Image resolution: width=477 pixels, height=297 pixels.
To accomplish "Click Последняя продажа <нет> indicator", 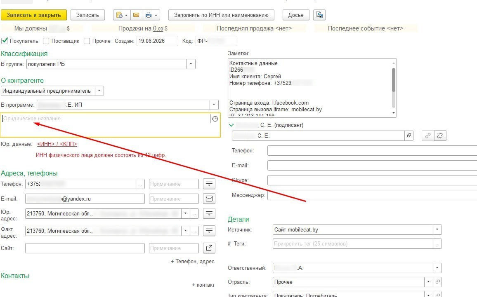I will click(254, 28).
